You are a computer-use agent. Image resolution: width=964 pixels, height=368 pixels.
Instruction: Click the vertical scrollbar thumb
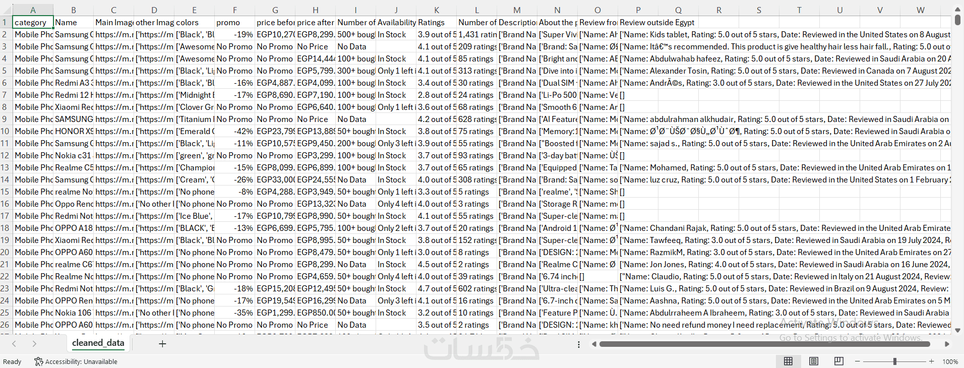[957, 20]
